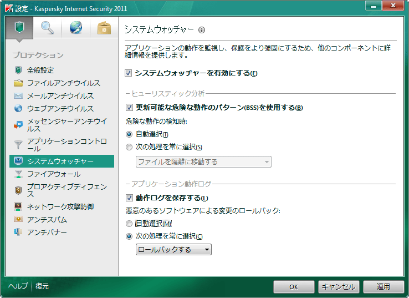
Task: Click the キャンセル button
Action: tap(339, 287)
